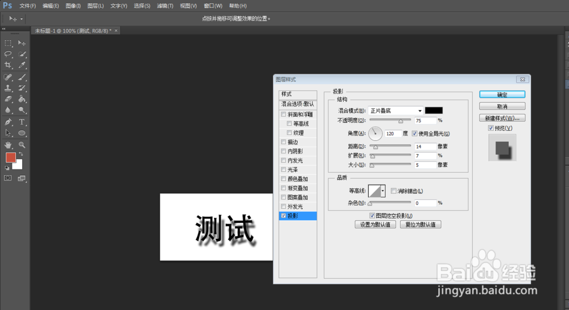Click Make Default (设置为默认值) button
The height and width of the screenshot is (310, 569).
pyautogui.click(x=375, y=225)
